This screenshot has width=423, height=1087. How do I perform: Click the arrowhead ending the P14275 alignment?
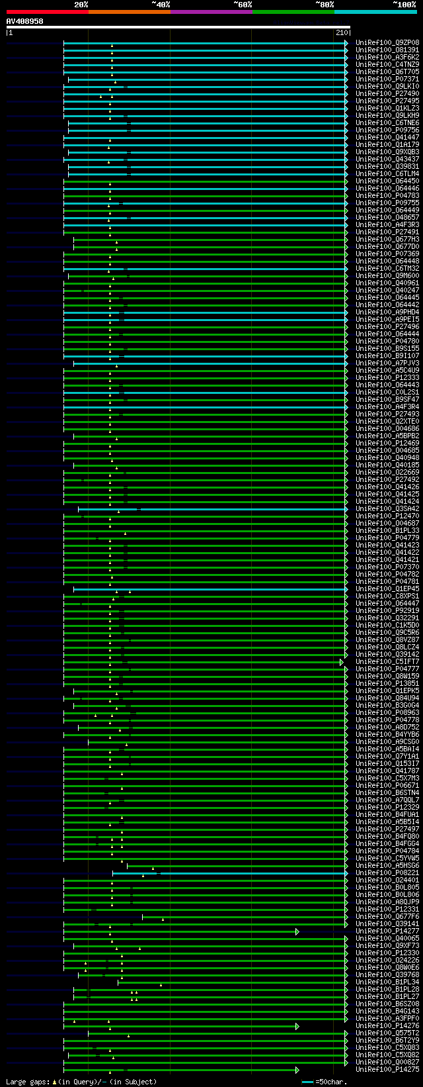297,1070
